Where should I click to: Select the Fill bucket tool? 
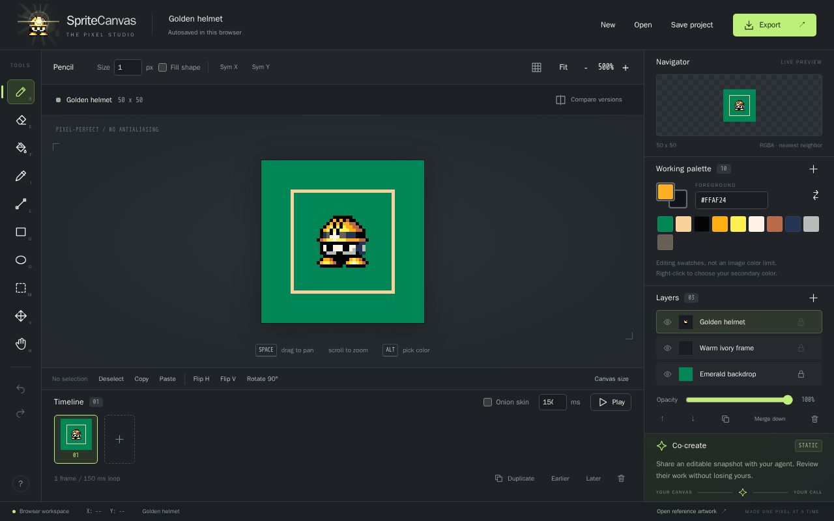coord(21,148)
